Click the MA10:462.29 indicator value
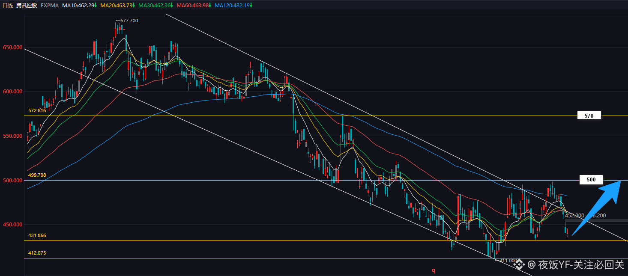The width and height of the screenshot is (628, 276). click(80, 6)
